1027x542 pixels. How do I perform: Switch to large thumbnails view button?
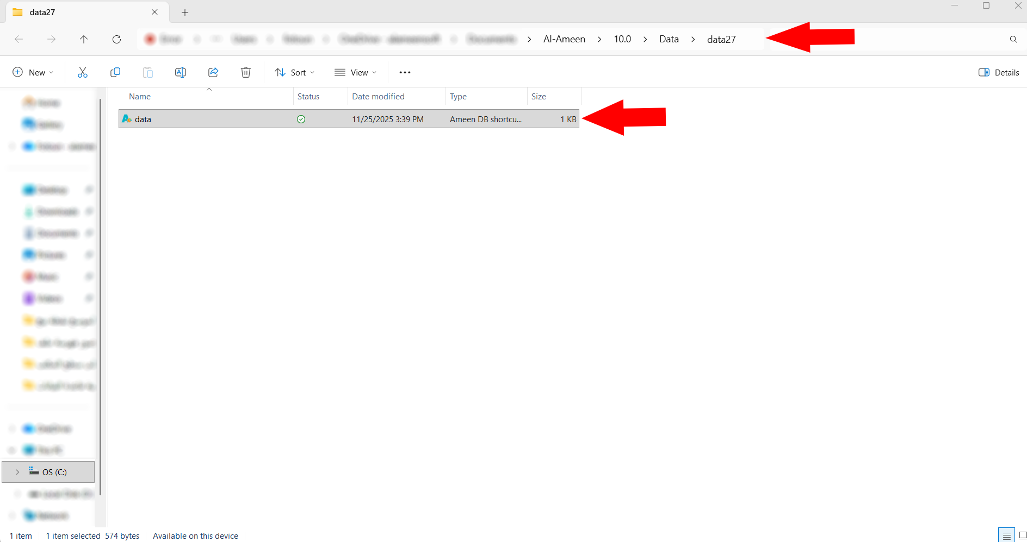(1022, 535)
